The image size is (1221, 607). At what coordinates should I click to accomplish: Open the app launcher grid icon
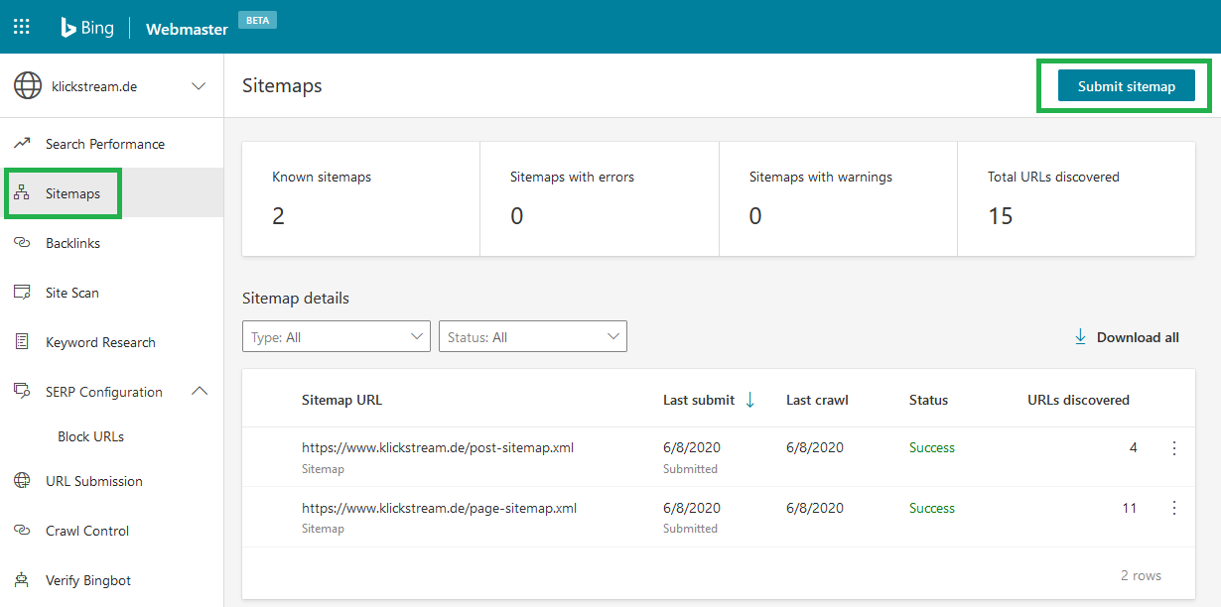[x=21, y=26]
